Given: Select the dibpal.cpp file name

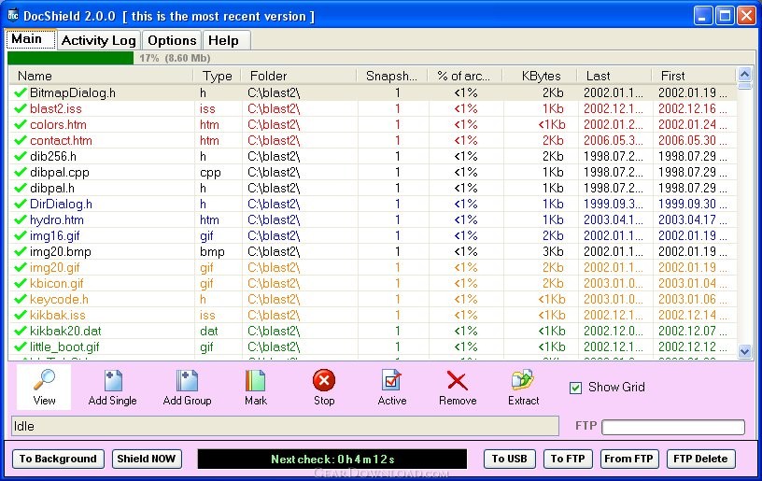Looking at the screenshot, I should point(59,173).
